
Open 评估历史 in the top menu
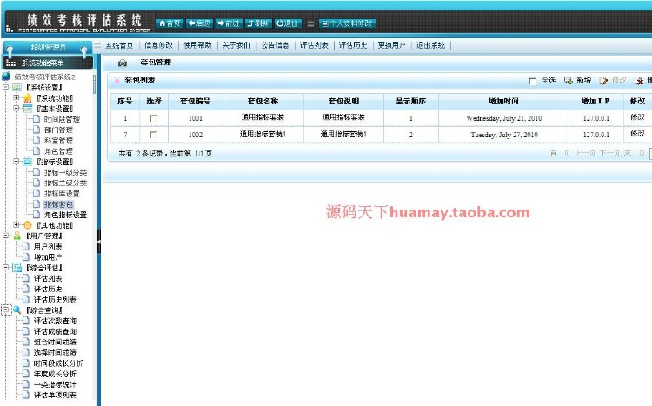[353, 45]
